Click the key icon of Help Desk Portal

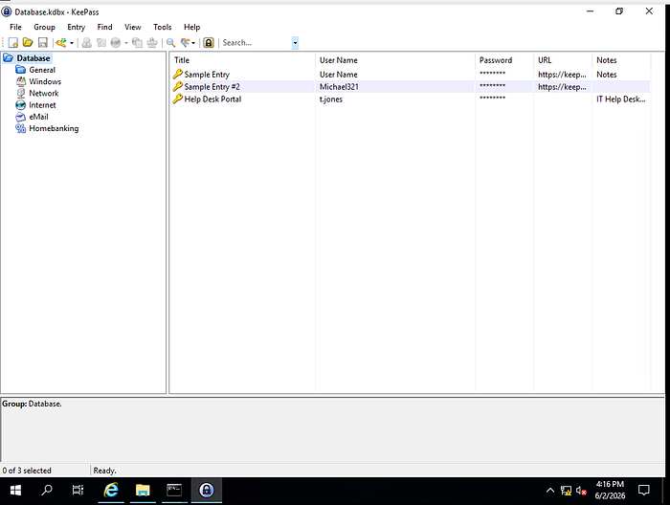tap(178, 99)
